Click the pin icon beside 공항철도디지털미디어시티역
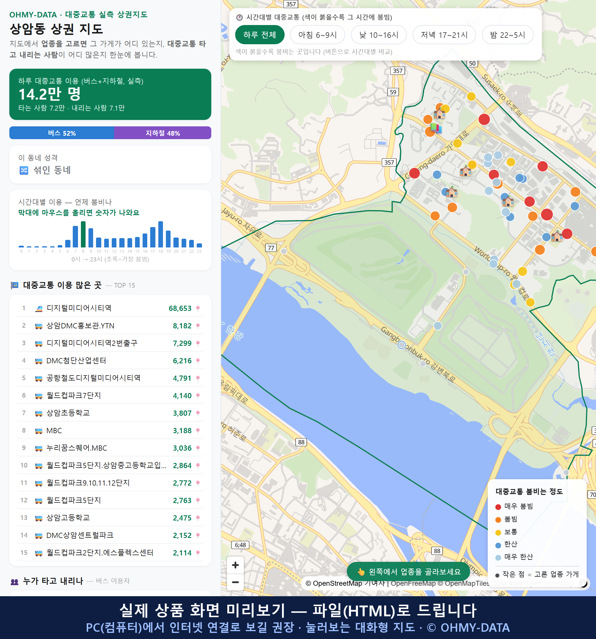 tap(198, 378)
